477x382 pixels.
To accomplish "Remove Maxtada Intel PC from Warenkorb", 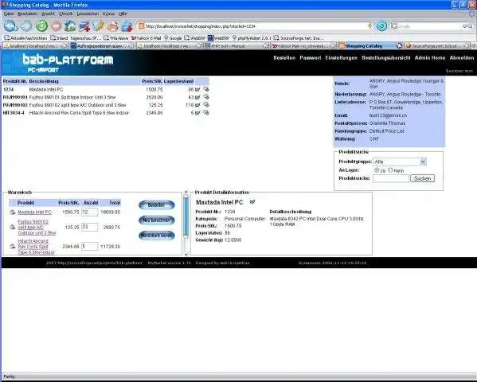I will coord(13,212).
